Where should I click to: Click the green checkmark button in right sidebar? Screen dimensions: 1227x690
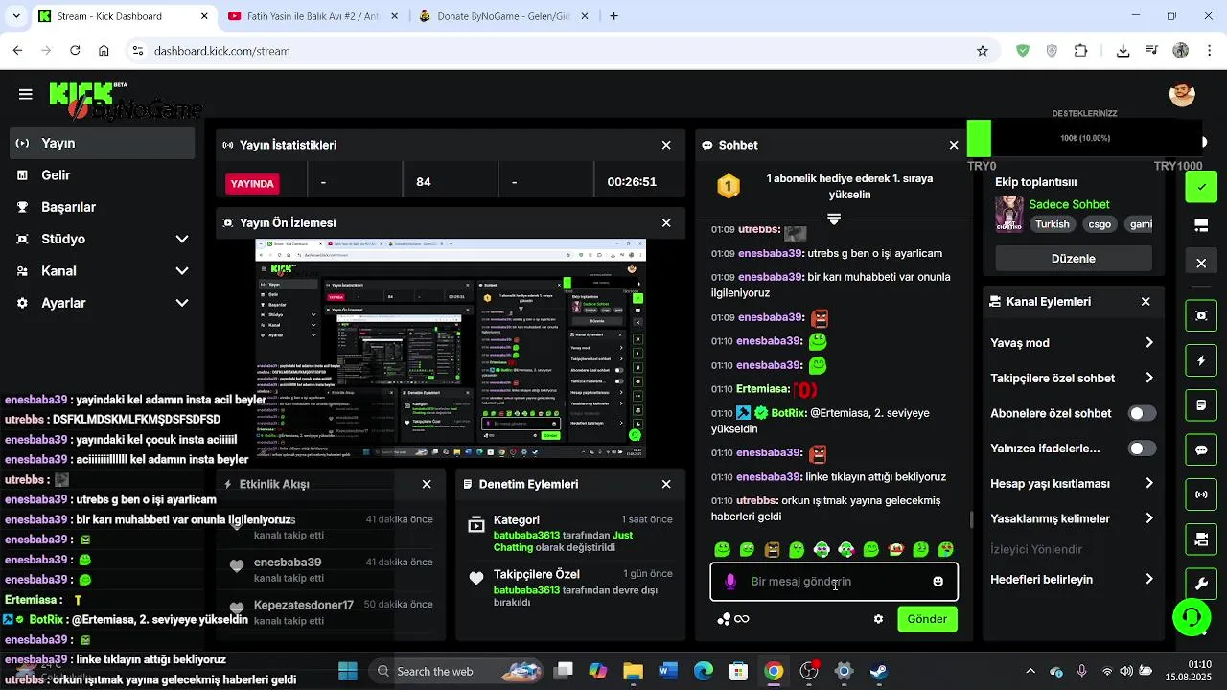click(1201, 187)
